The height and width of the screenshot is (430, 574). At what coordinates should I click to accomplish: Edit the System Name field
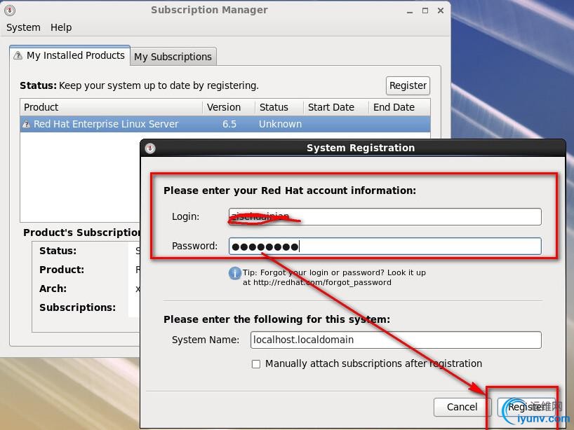(x=396, y=340)
